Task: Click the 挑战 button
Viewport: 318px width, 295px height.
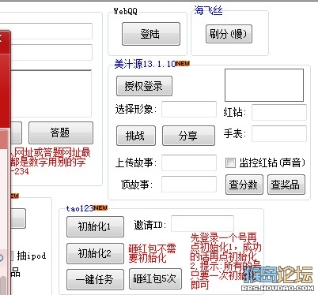Action: click(x=136, y=136)
